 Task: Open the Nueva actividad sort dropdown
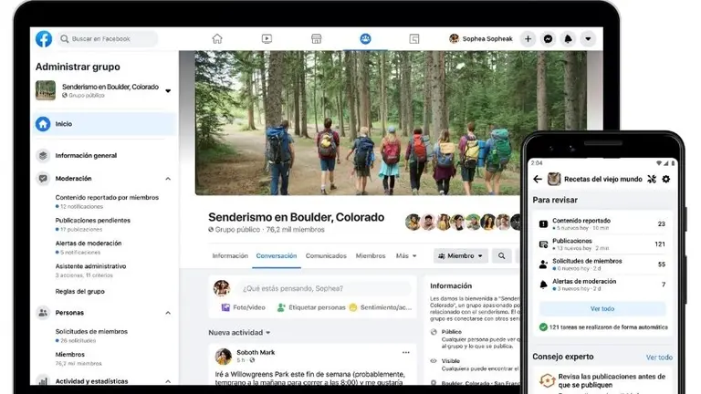[x=239, y=332]
